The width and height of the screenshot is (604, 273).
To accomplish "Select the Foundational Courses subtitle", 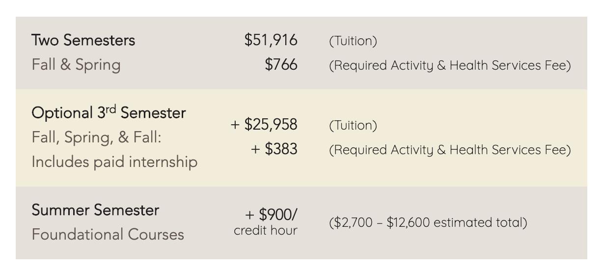I will click(x=108, y=234).
